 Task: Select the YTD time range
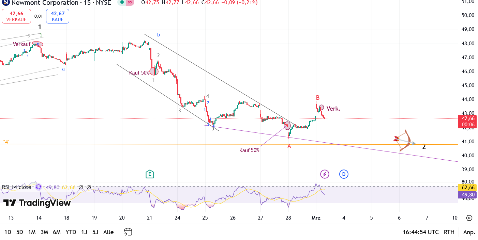pyautogui.click(x=71, y=232)
